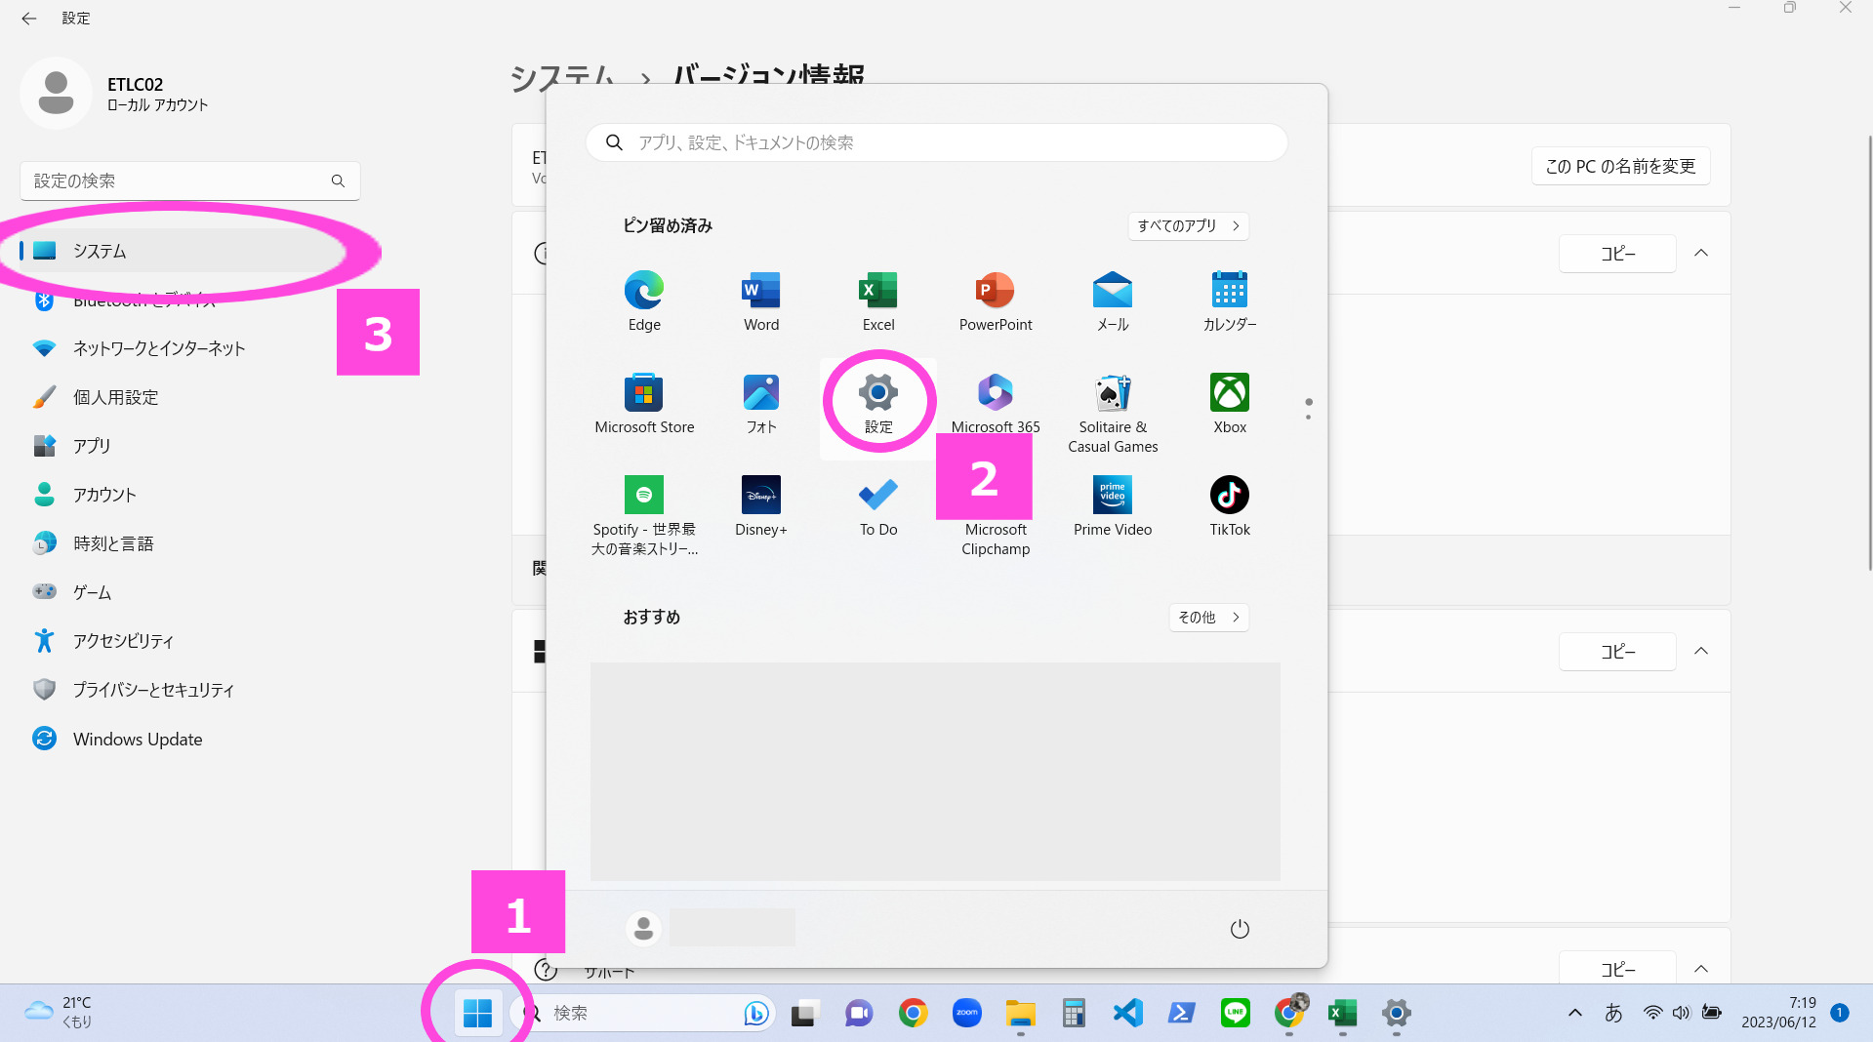Open アクセシビリティ settings category

pos(189,641)
